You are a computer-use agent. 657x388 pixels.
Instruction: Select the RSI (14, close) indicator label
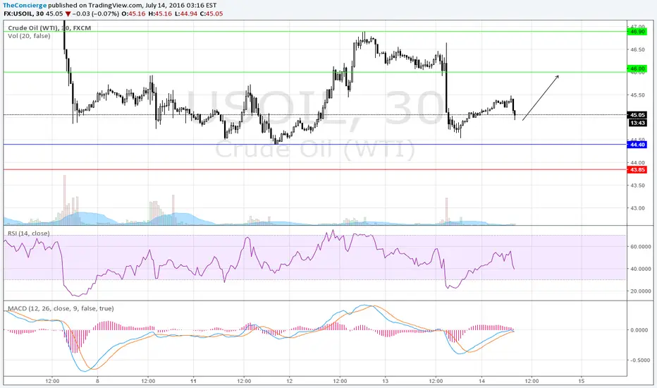(x=28, y=234)
